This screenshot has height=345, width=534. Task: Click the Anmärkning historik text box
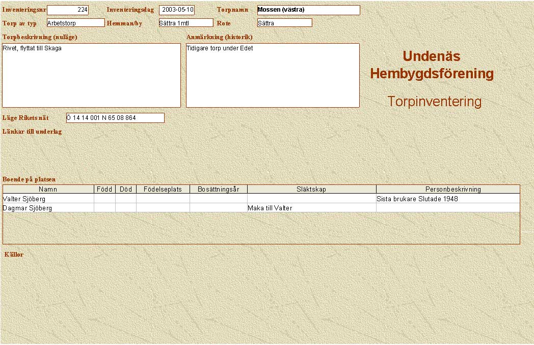coord(273,75)
